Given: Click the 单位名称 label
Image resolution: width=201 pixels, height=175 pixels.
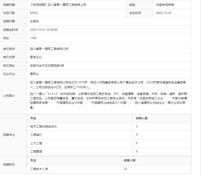Looking at the screenshot, I should coord(9,49).
